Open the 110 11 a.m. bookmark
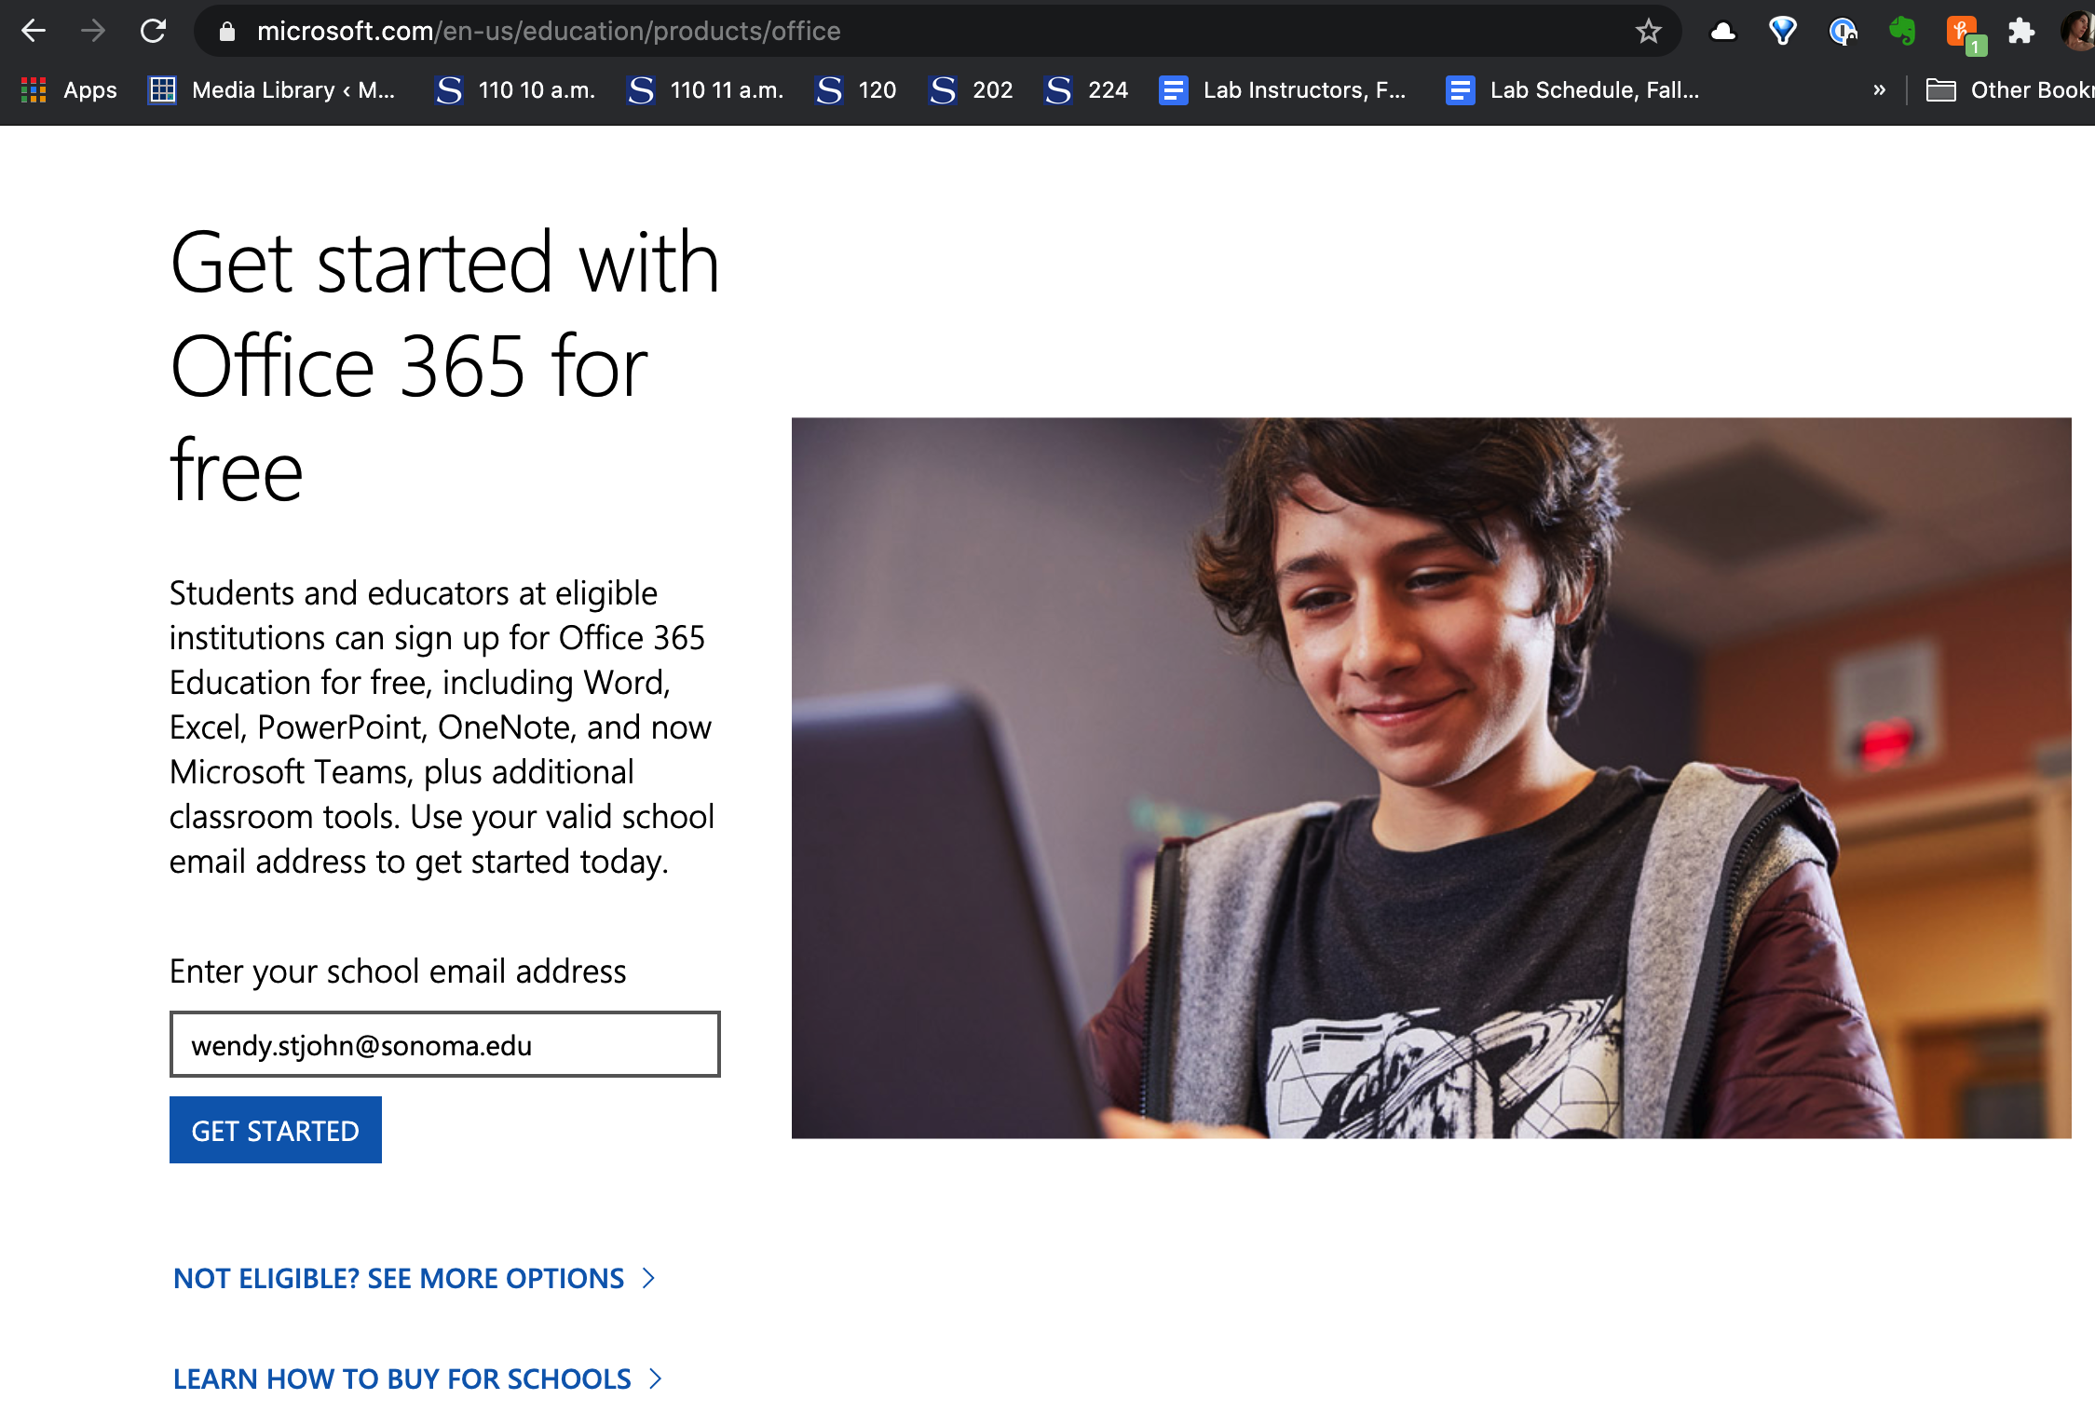Viewport: 2095px width, 1413px height. pos(705,90)
